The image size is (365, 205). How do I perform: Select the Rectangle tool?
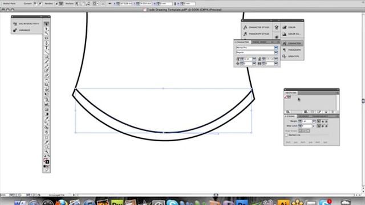click(x=47, y=57)
